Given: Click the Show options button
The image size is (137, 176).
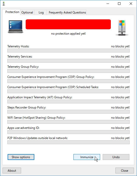Looking at the screenshot, I should (x=21, y=157).
